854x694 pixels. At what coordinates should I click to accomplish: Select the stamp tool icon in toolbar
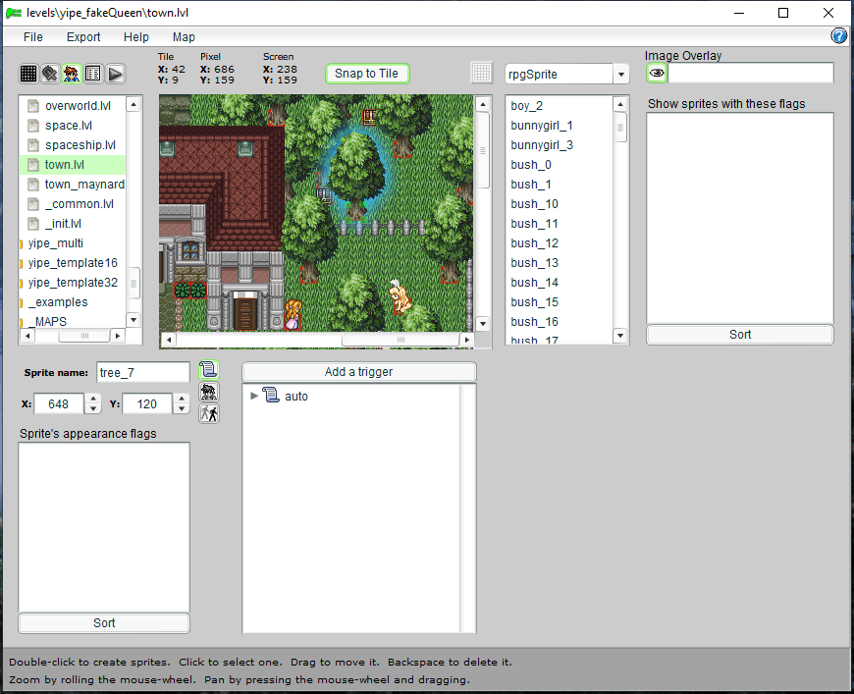click(x=50, y=74)
